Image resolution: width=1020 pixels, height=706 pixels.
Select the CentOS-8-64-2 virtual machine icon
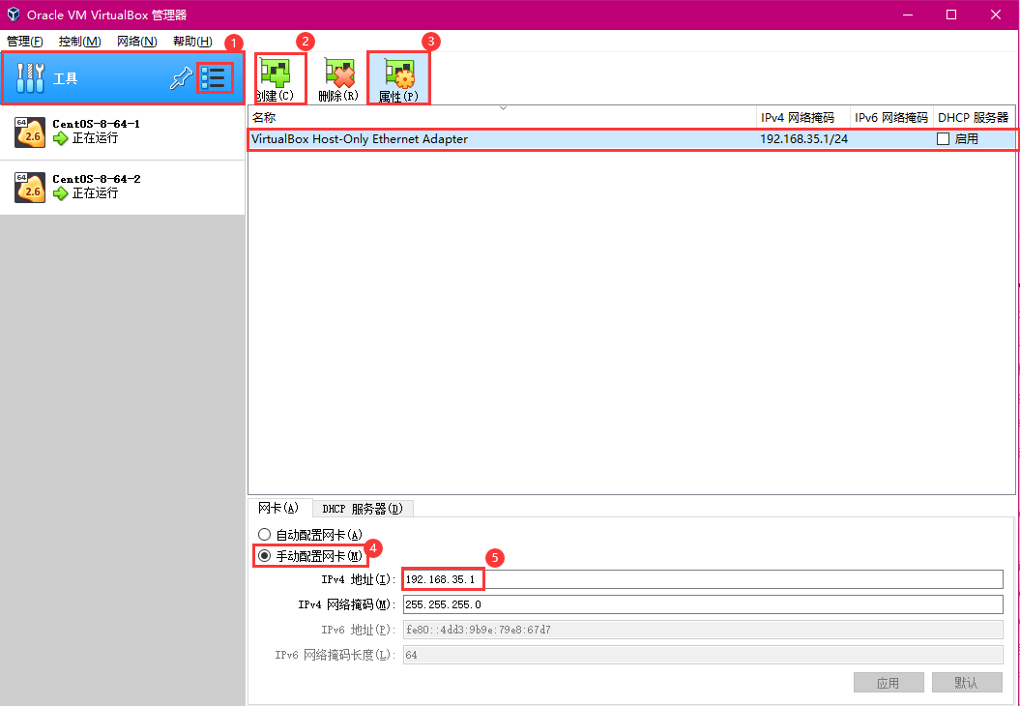coord(30,188)
